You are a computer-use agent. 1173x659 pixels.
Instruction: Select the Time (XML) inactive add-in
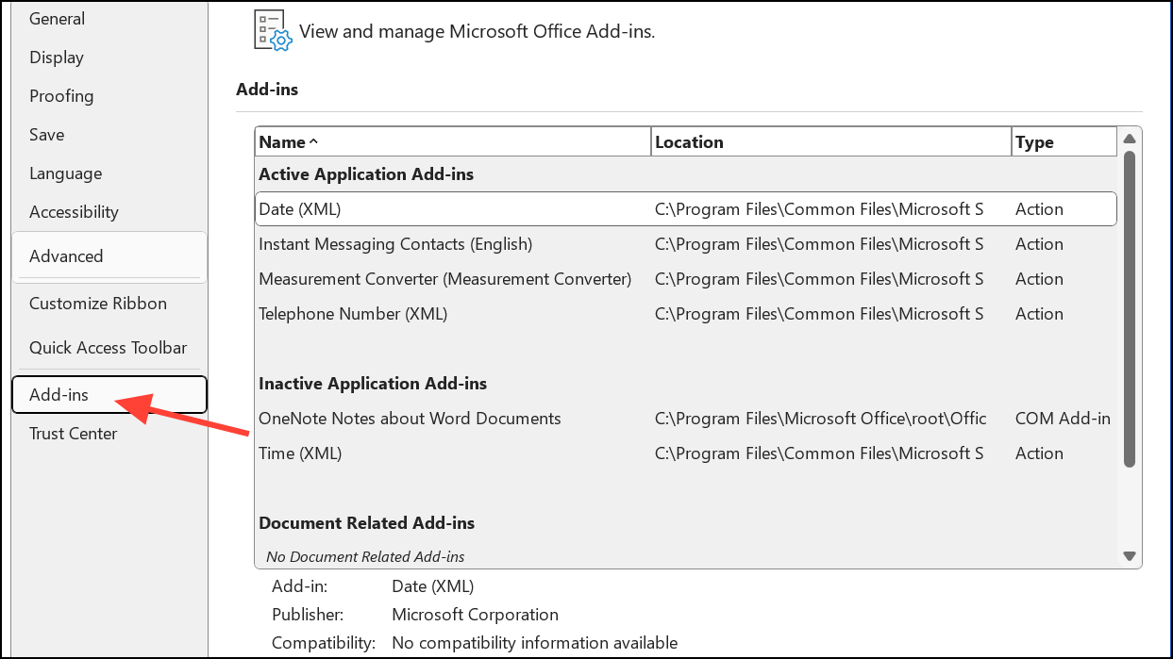click(686, 453)
